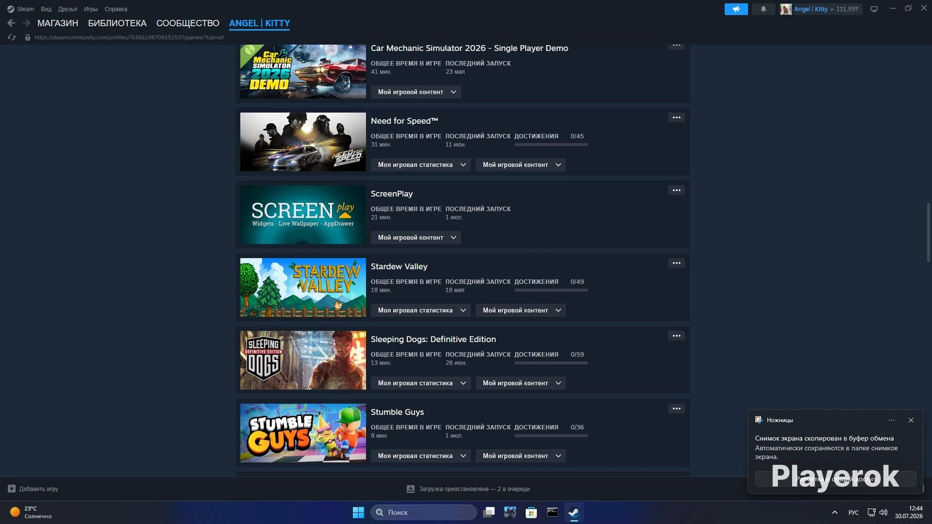Viewport: 932px width, 524px height.
Task: Expand Мой игровой контент for ScreenPlay
Action: click(x=416, y=237)
